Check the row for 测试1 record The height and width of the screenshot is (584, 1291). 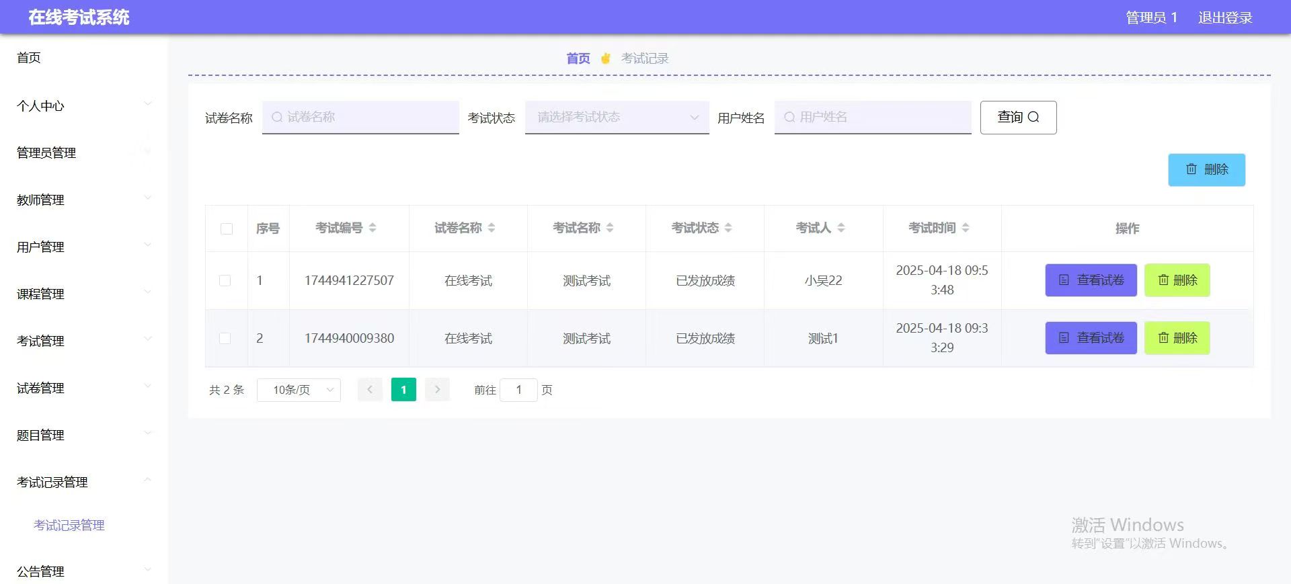(x=225, y=338)
